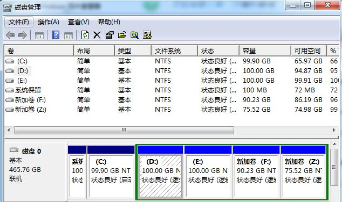
Task: Sort by the 容量 column header
Action: [265, 51]
